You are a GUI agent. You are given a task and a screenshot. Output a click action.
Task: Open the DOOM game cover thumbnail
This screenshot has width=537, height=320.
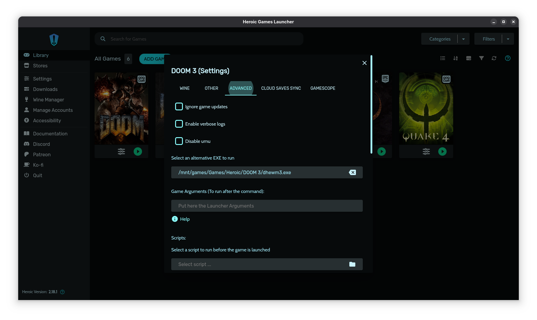click(121, 109)
